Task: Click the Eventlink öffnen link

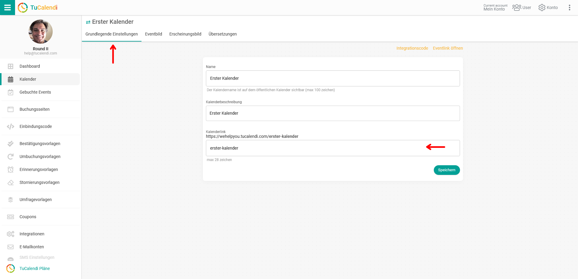Action: 448,48
